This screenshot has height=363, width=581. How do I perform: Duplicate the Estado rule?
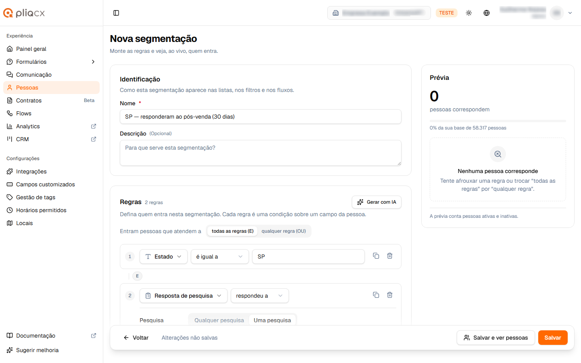376,256
